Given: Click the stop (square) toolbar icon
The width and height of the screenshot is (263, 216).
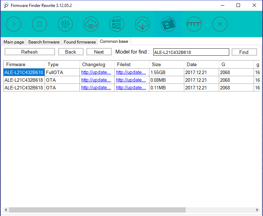Looking at the screenshot, I should [39, 24].
